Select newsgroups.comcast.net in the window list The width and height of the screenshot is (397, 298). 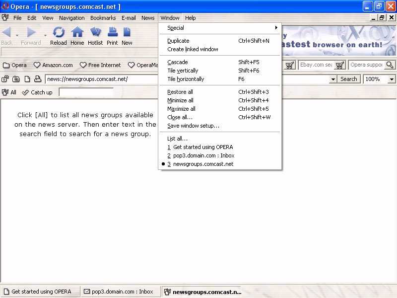click(203, 164)
